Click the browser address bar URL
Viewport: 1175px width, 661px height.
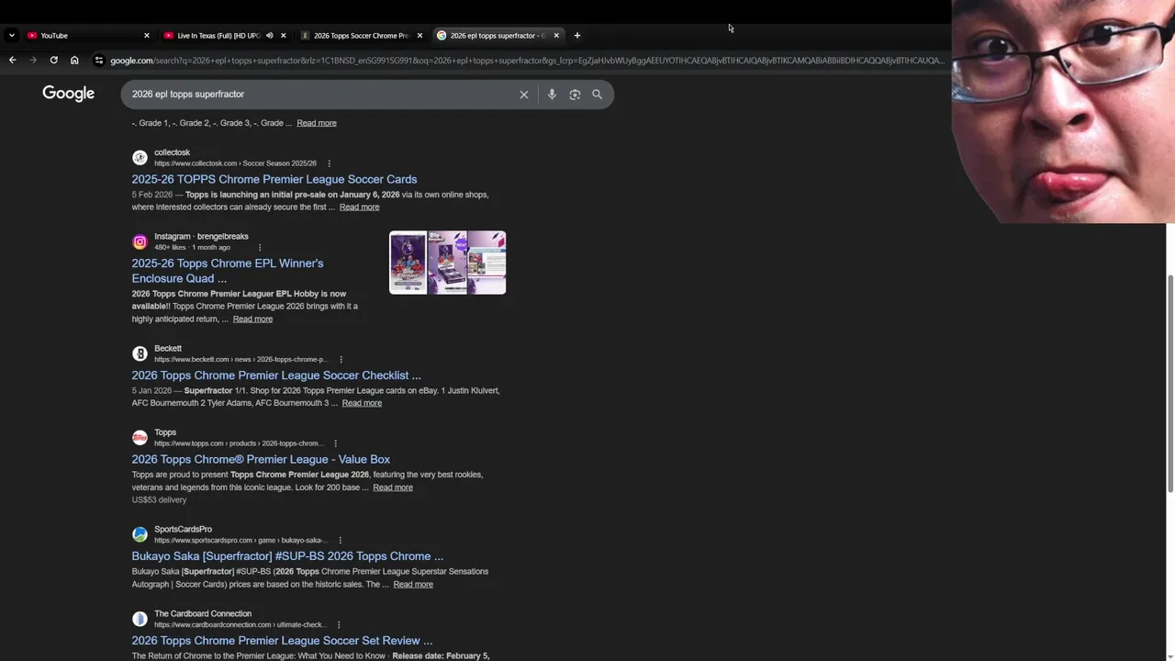(x=526, y=60)
